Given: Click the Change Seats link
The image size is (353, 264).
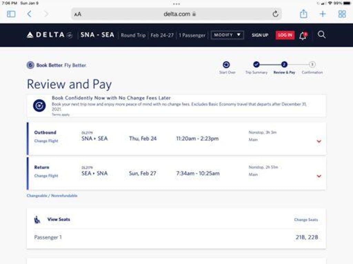Looking at the screenshot, I should coord(306,220).
